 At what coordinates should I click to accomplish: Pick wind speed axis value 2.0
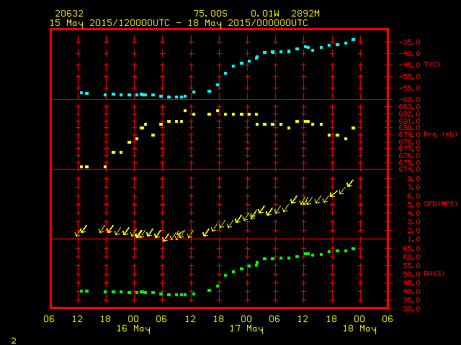[x=414, y=231]
